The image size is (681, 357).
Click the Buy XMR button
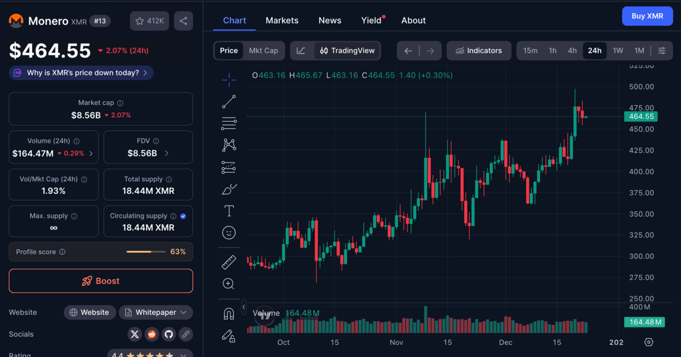[647, 16]
